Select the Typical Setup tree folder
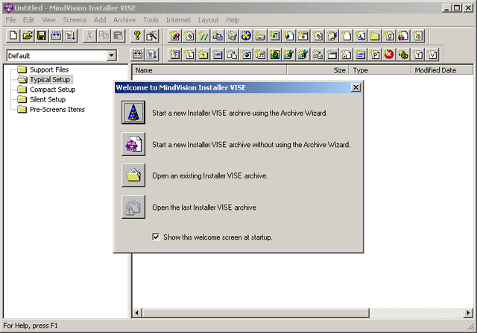477x333 pixels. tap(50, 80)
